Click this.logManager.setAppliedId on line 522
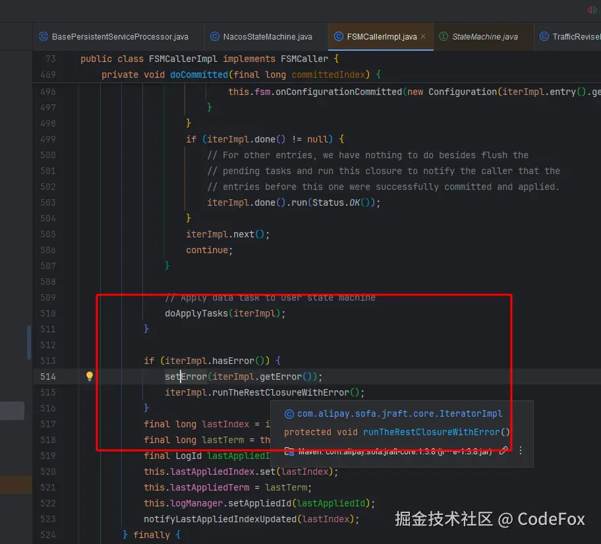 click(217, 503)
